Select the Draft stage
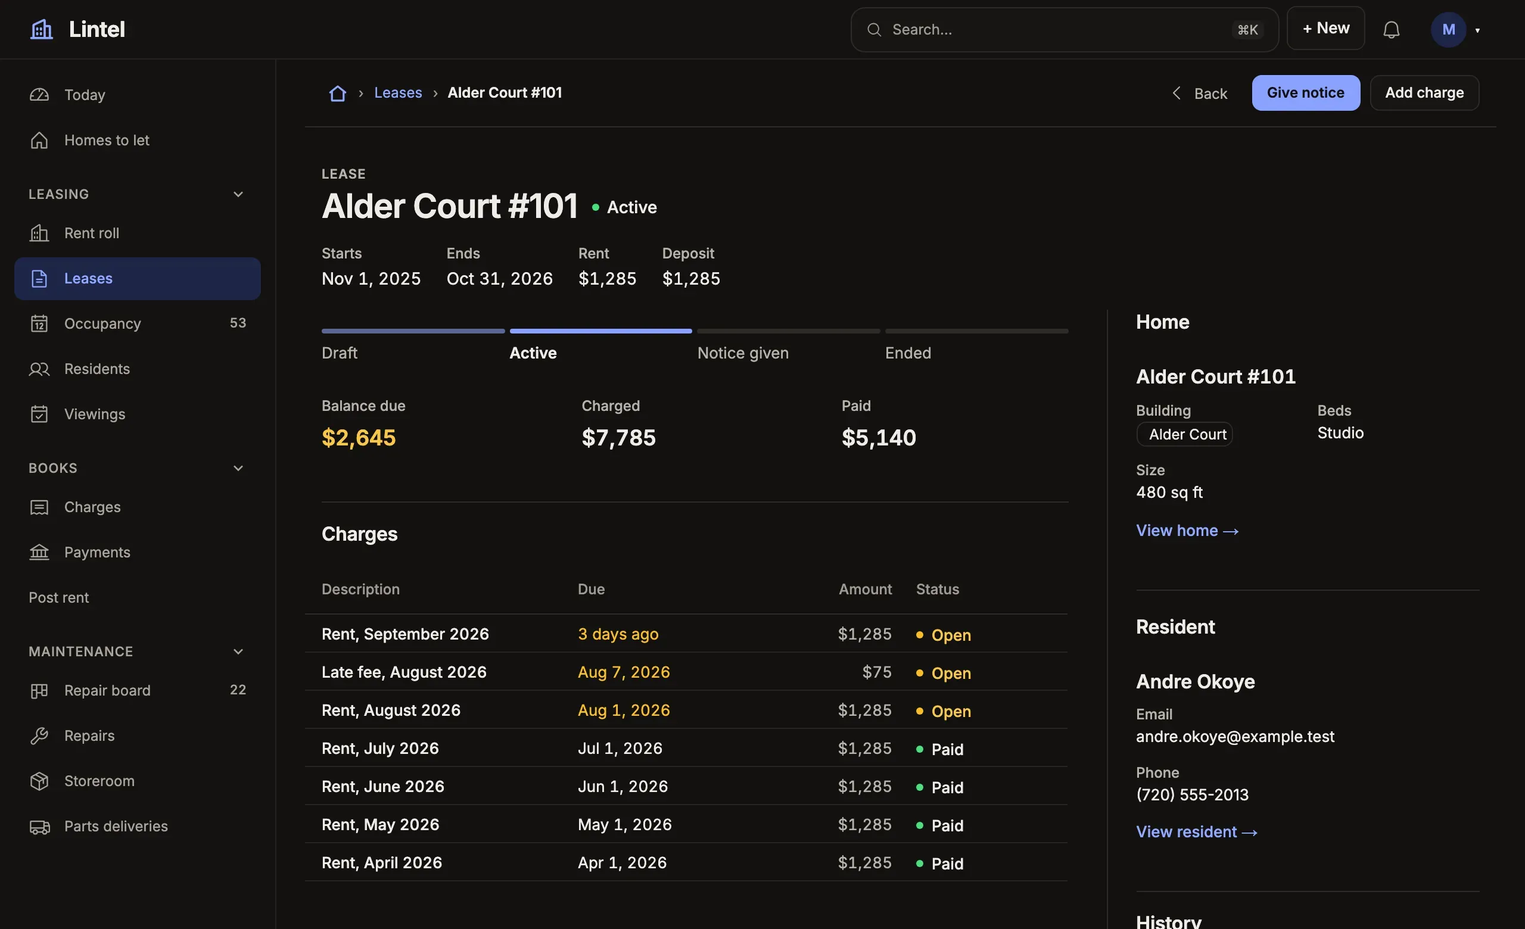 point(413,344)
